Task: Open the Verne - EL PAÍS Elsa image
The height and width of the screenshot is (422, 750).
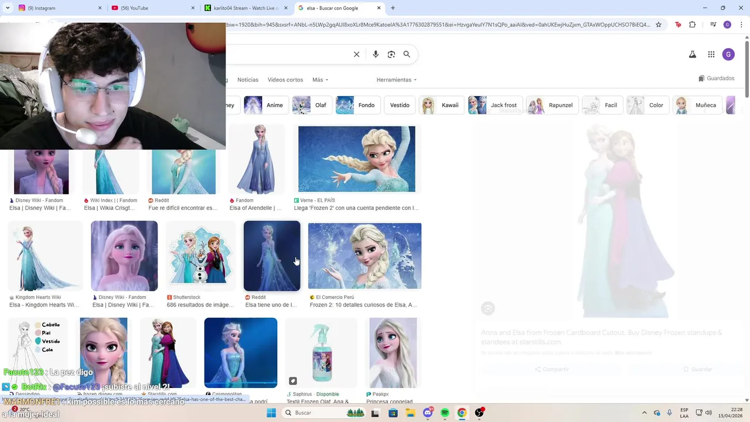Action: click(357, 159)
